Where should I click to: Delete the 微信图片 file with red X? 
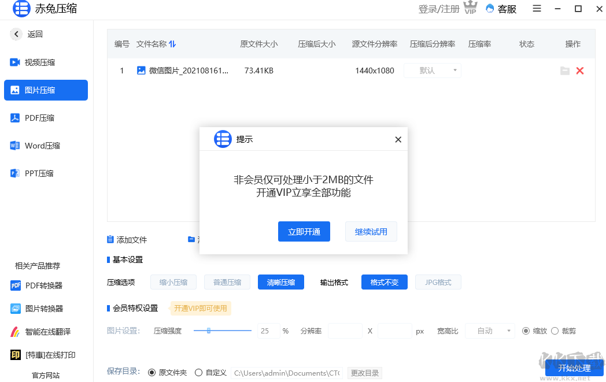click(580, 71)
